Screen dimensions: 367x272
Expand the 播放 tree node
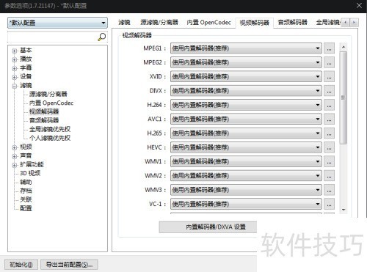(15, 59)
